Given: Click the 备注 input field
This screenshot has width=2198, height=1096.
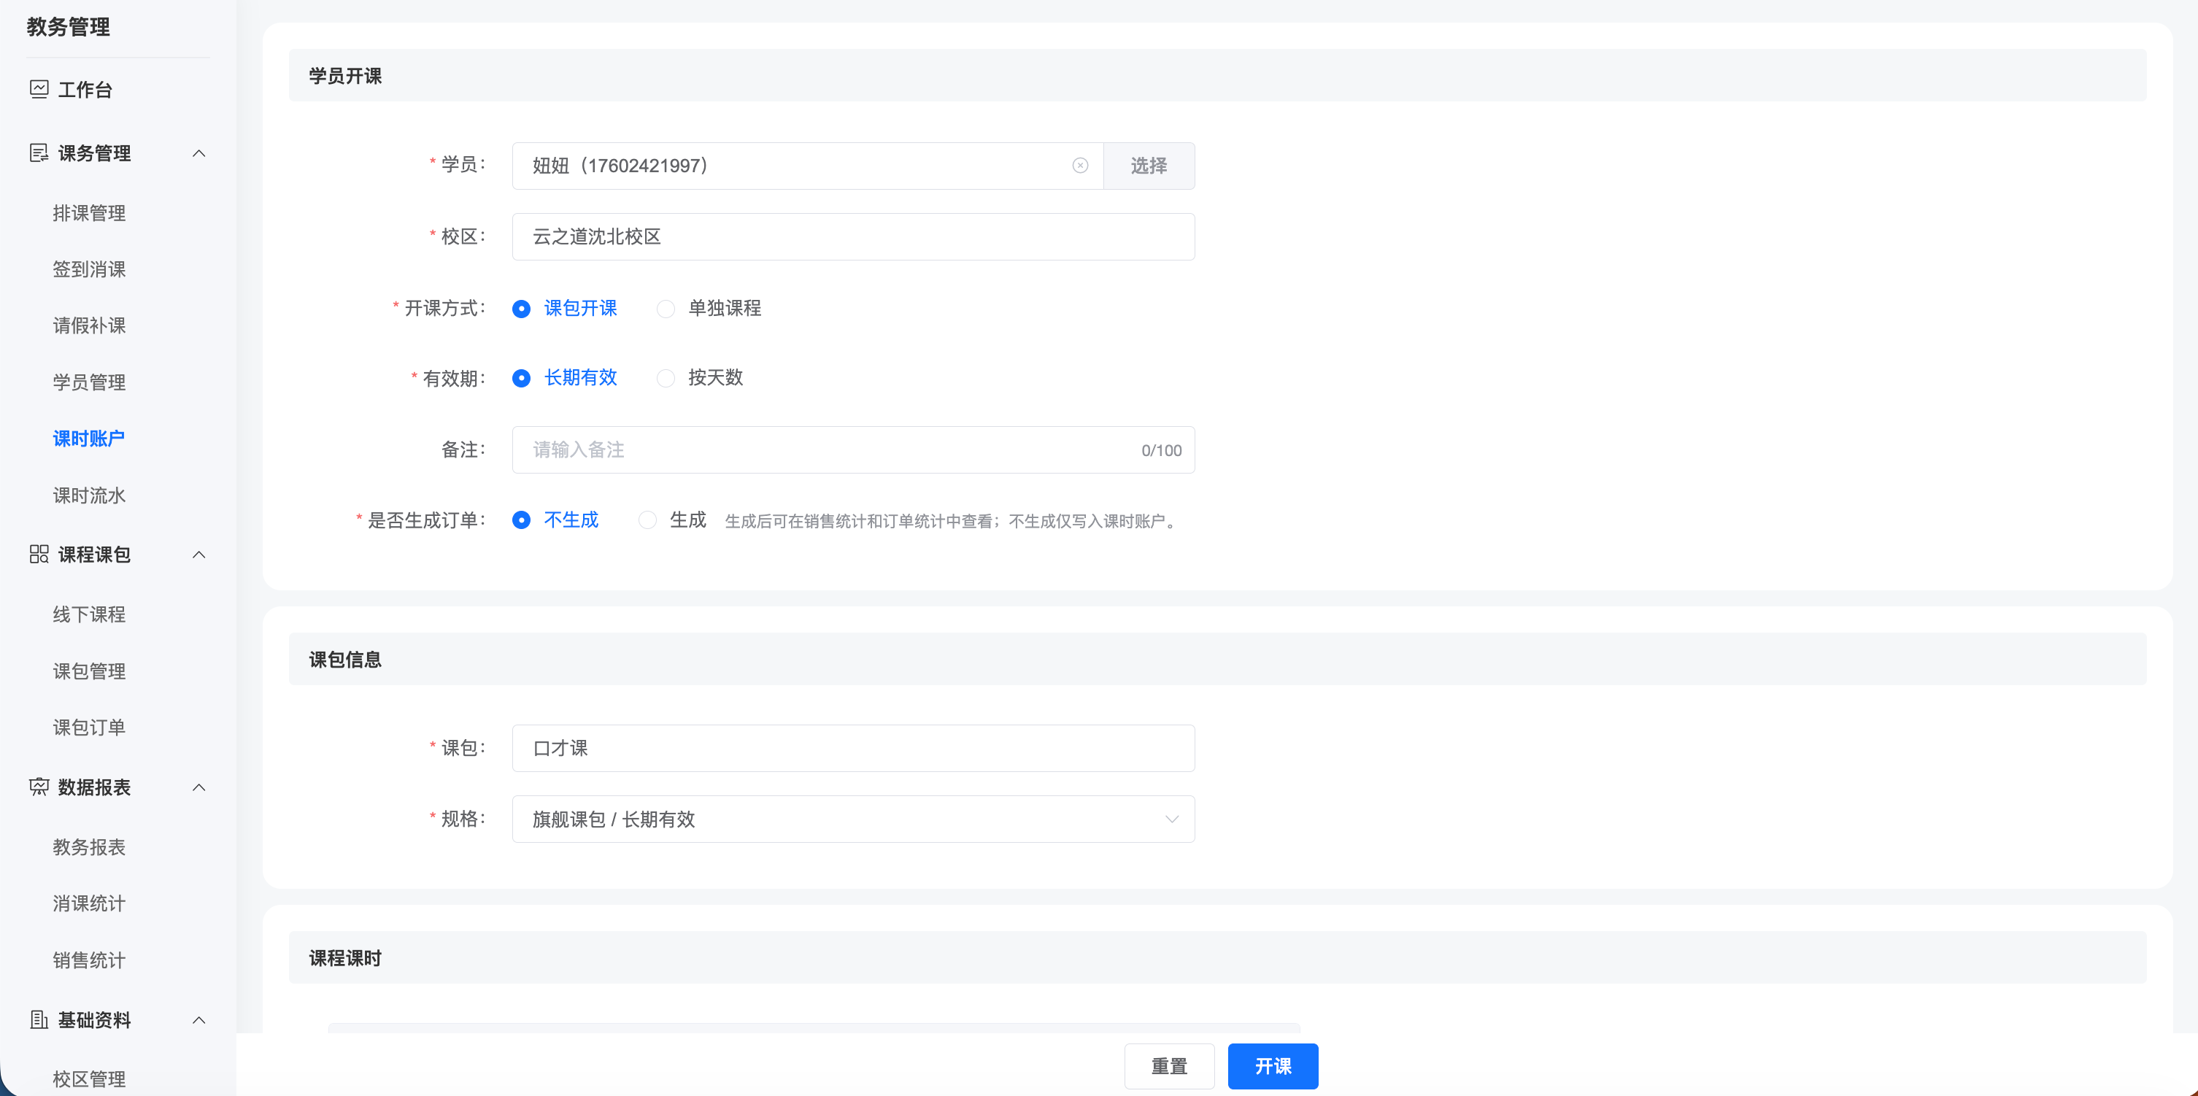Looking at the screenshot, I should (853, 449).
